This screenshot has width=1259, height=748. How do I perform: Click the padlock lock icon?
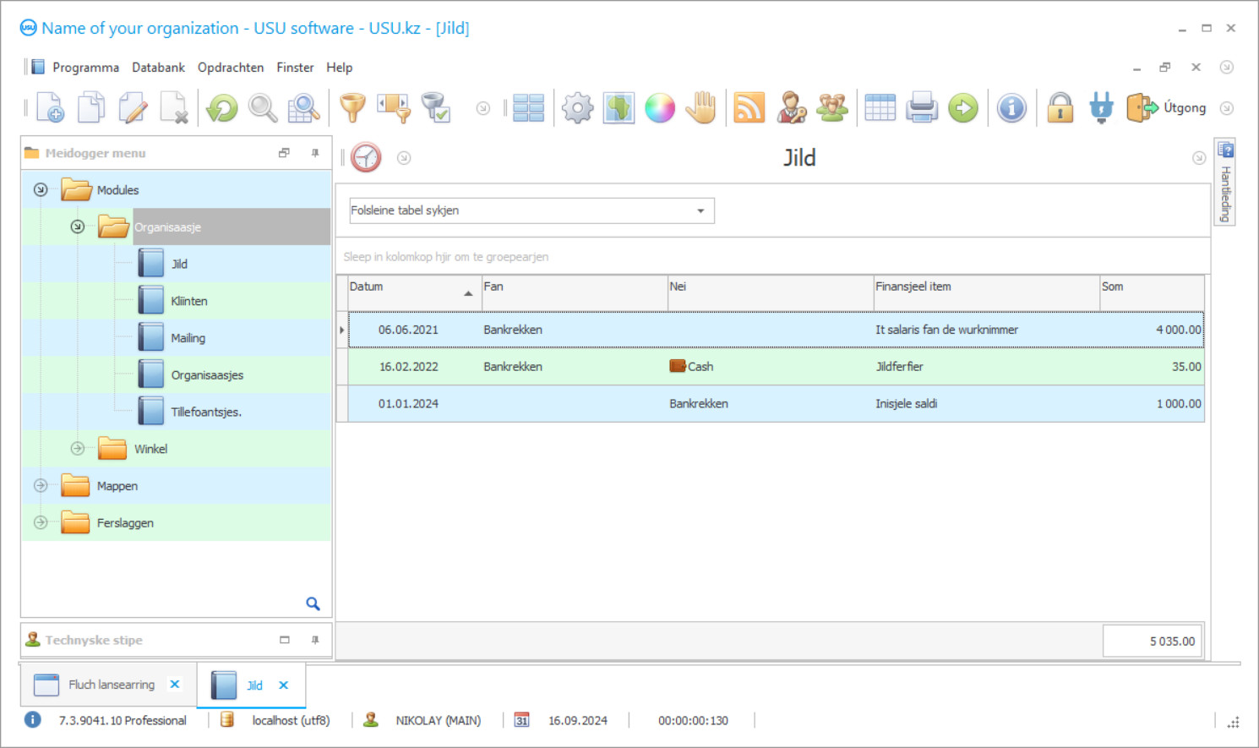click(x=1060, y=108)
